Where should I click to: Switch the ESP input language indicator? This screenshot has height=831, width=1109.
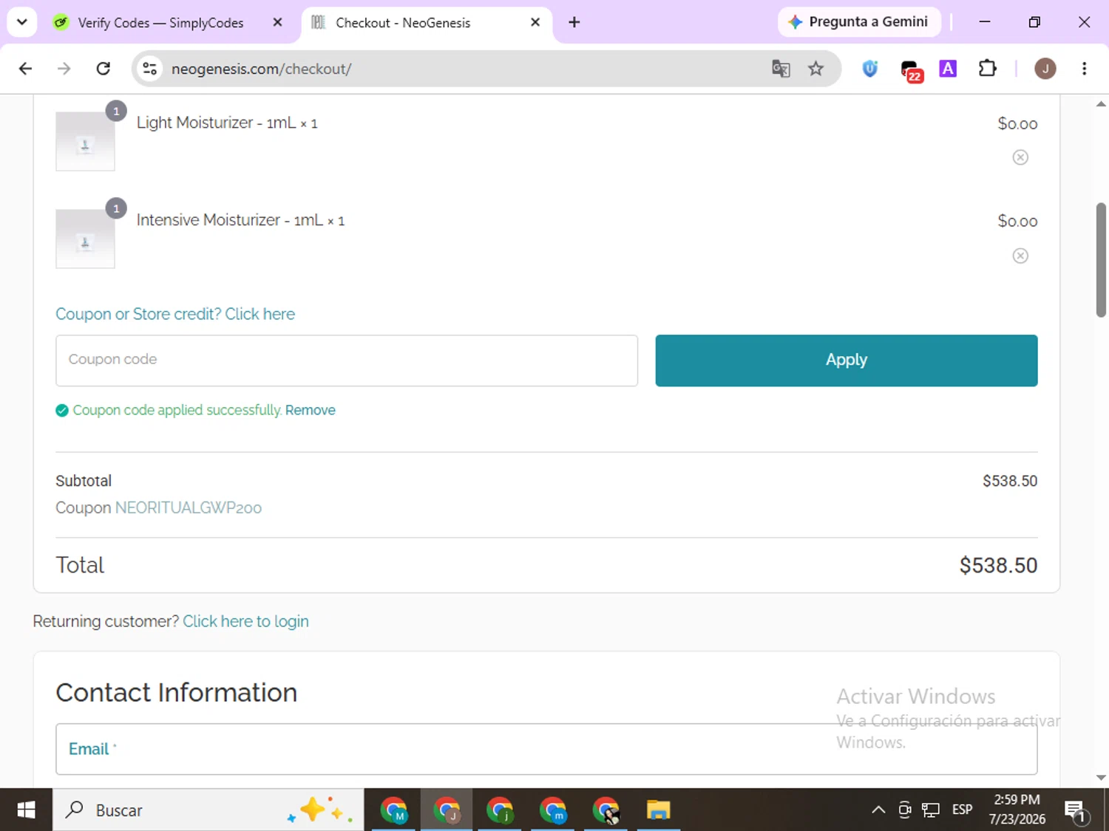(x=962, y=810)
